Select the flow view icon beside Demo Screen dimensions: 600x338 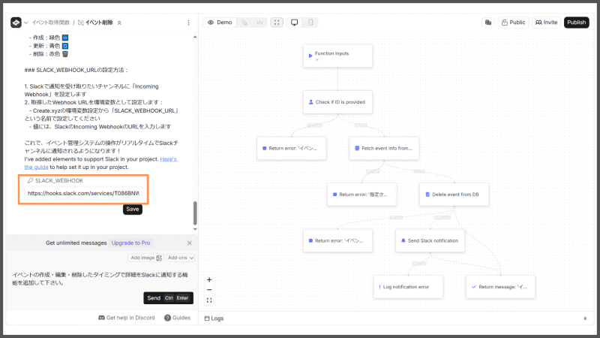[244, 23]
